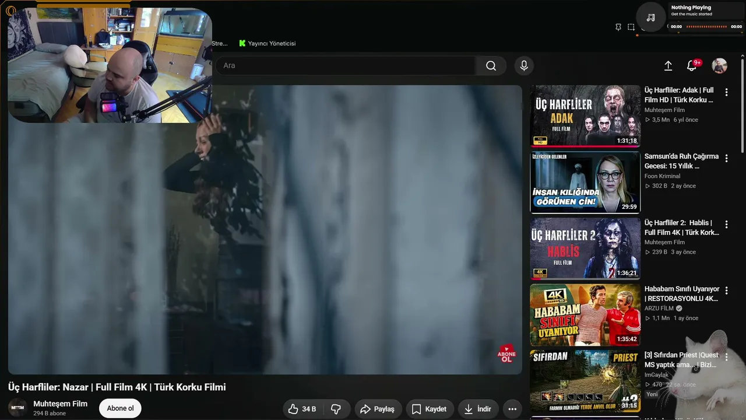Share the video using Paylaş
The width and height of the screenshot is (746, 420).
click(x=377, y=409)
